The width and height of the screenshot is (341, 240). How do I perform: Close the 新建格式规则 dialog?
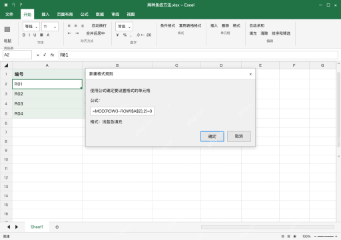click(x=250, y=74)
